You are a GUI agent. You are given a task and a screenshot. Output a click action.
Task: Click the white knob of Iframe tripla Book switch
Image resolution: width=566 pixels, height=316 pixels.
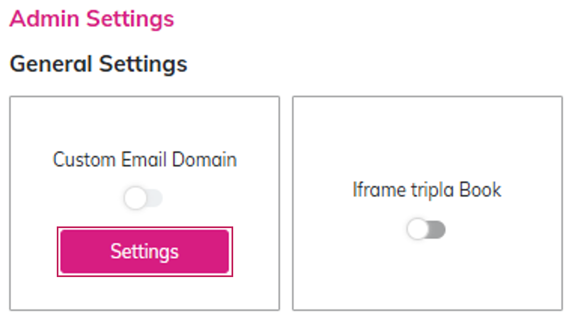click(417, 229)
